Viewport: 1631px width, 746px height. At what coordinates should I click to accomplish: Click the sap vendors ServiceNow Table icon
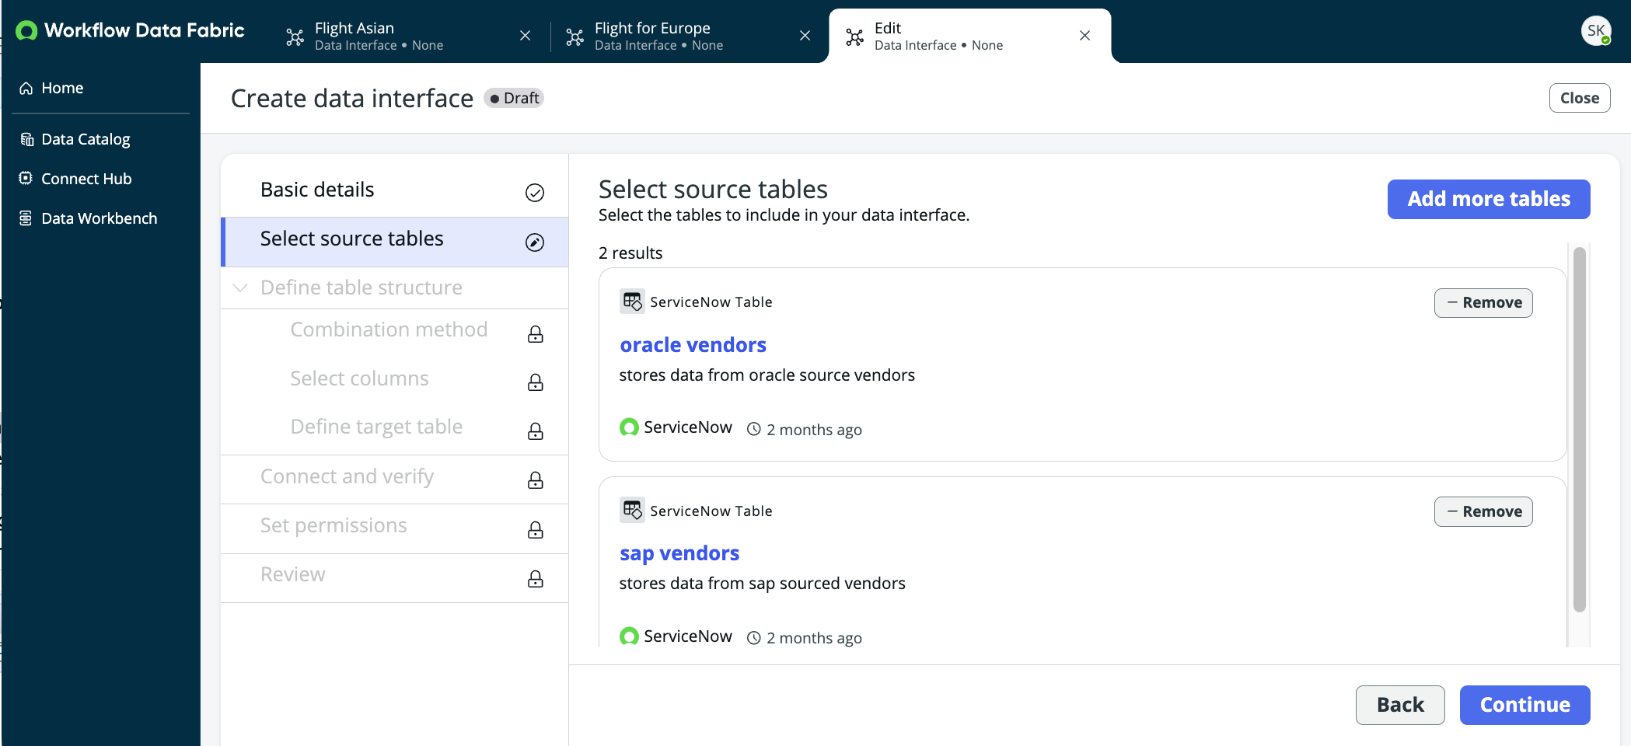[x=632, y=510]
